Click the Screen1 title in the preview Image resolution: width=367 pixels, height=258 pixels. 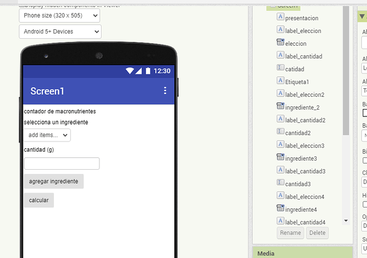47,91
